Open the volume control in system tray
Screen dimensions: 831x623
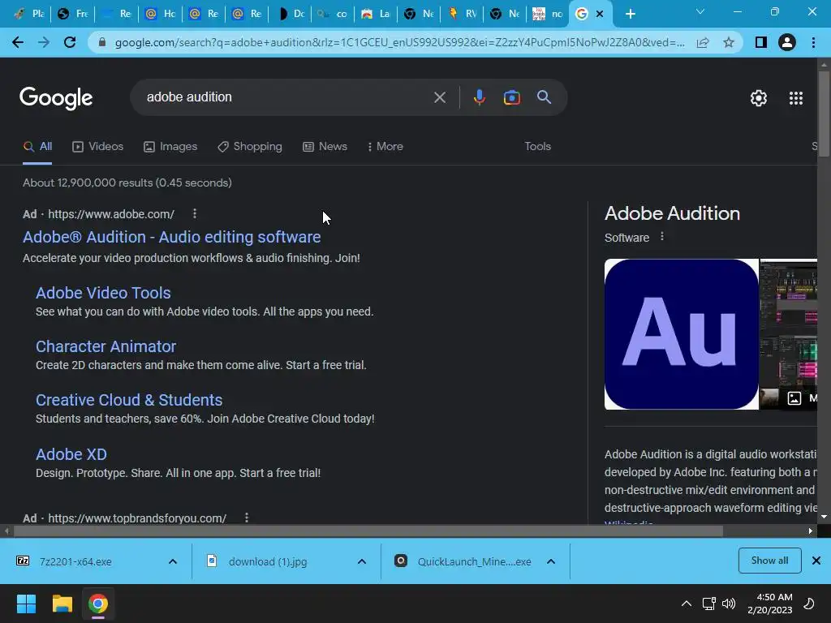pyautogui.click(x=730, y=604)
